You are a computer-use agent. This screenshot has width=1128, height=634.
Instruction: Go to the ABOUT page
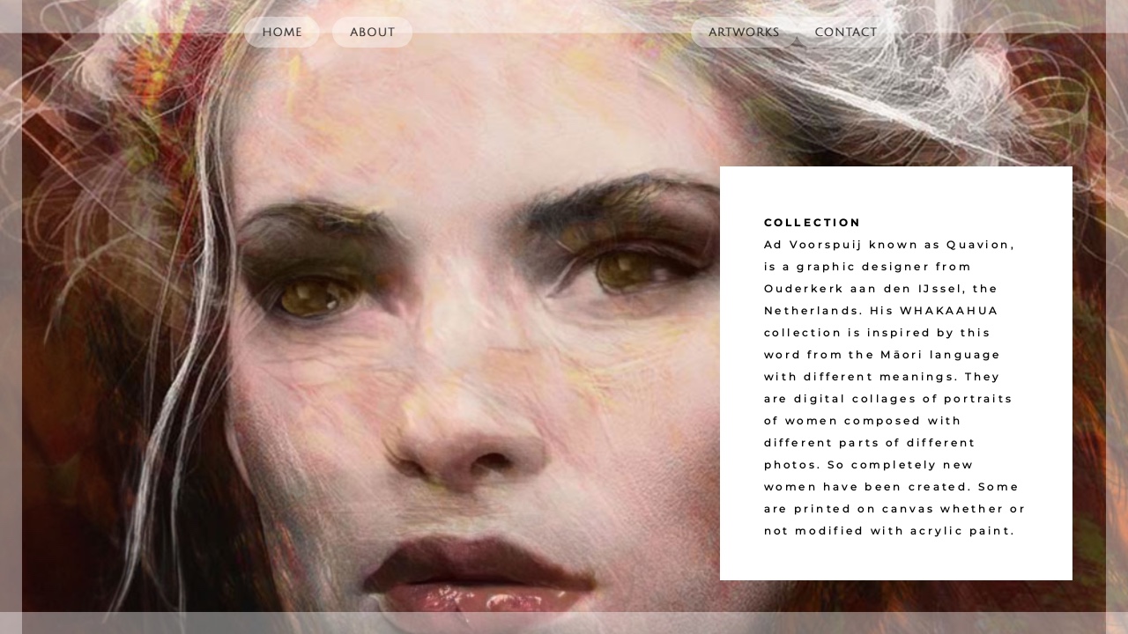tap(372, 33)
